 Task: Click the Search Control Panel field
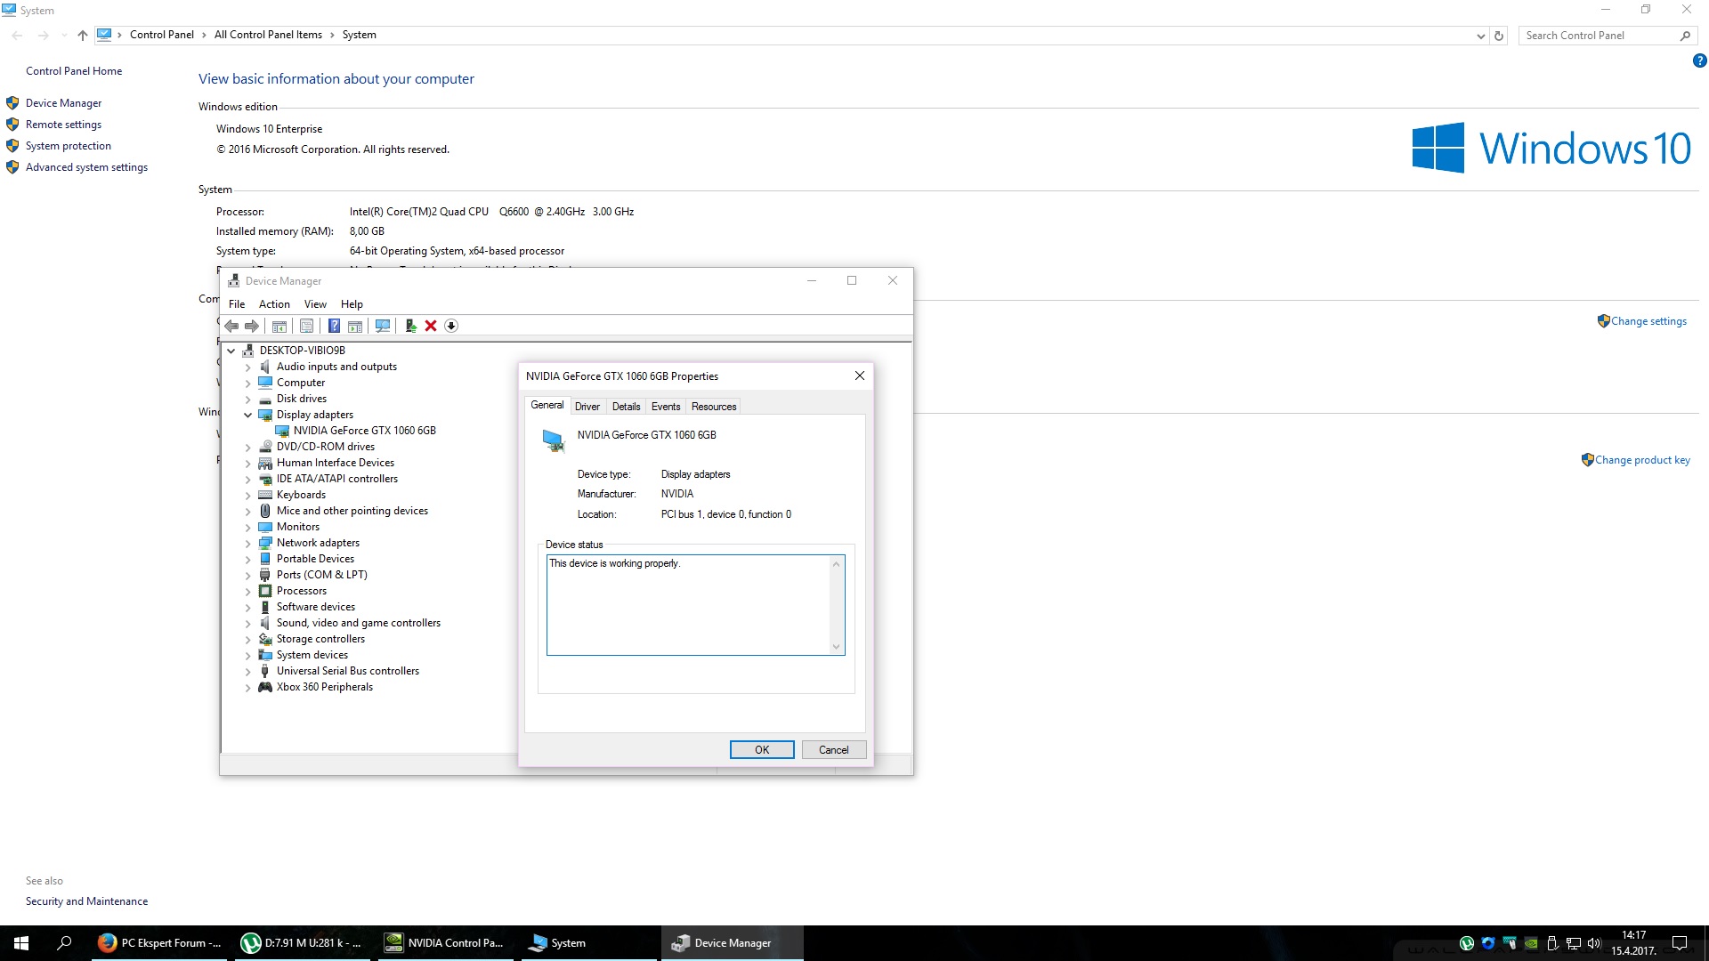pyautogui.click(x=1598, y=36)
